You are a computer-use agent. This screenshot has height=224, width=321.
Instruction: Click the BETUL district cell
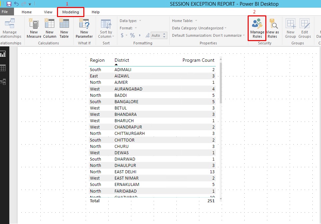[x=121, y=108]
